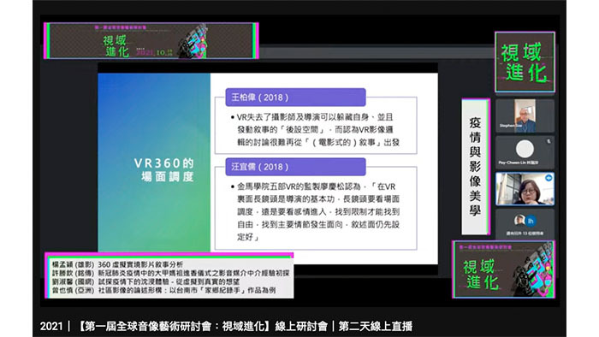
Task: Click the VR360的場面調度 slide title
Action: (x=164, y=170)
